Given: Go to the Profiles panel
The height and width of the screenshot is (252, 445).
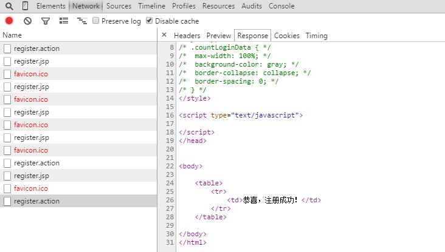Looking at the screenshot, I should point(184,6).
